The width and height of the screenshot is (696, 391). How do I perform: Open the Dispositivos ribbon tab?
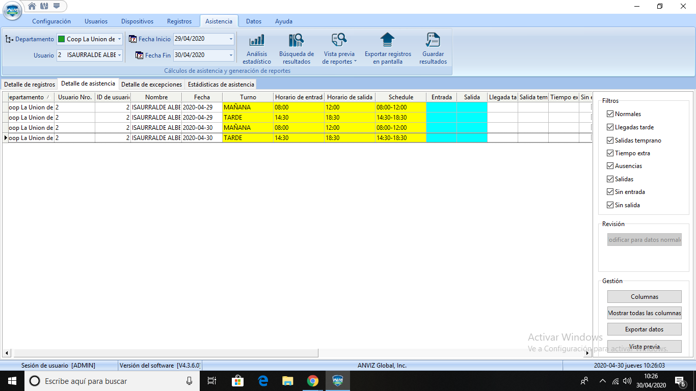point(137,21)
